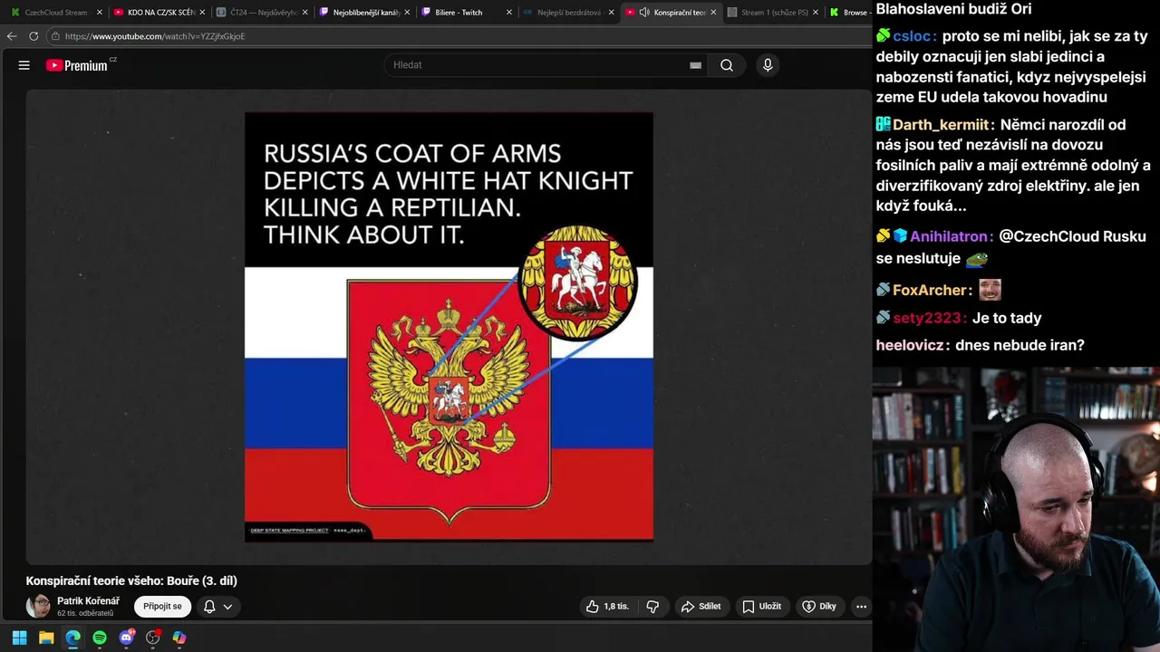Open the on-screen keyboard in the search box

click(695, 65)
